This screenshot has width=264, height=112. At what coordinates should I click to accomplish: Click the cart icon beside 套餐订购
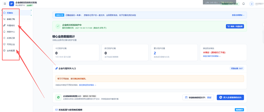(x=4, y=19)
